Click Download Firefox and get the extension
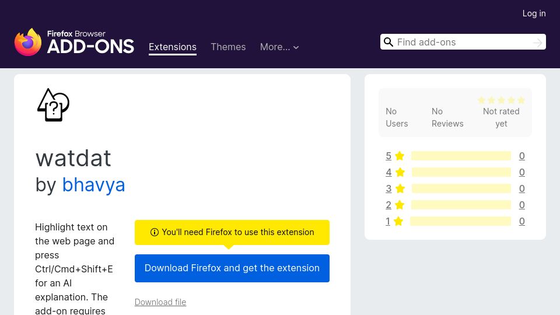 click(232, 268)
